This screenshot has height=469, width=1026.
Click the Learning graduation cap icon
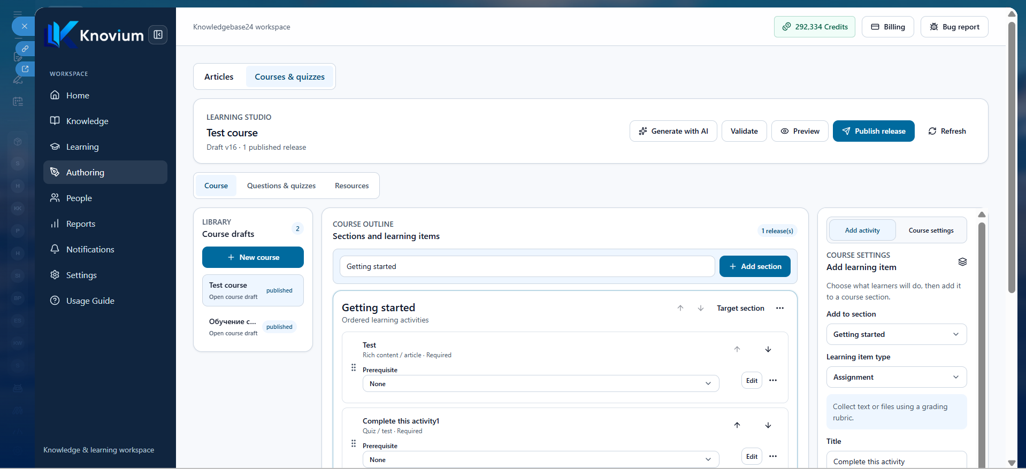tap(55, 147)
